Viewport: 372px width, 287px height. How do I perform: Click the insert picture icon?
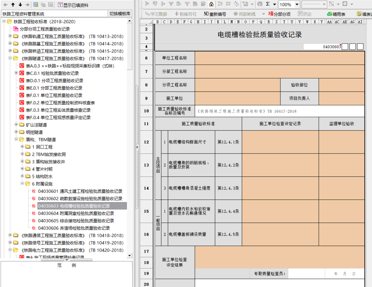coord(245,4)
